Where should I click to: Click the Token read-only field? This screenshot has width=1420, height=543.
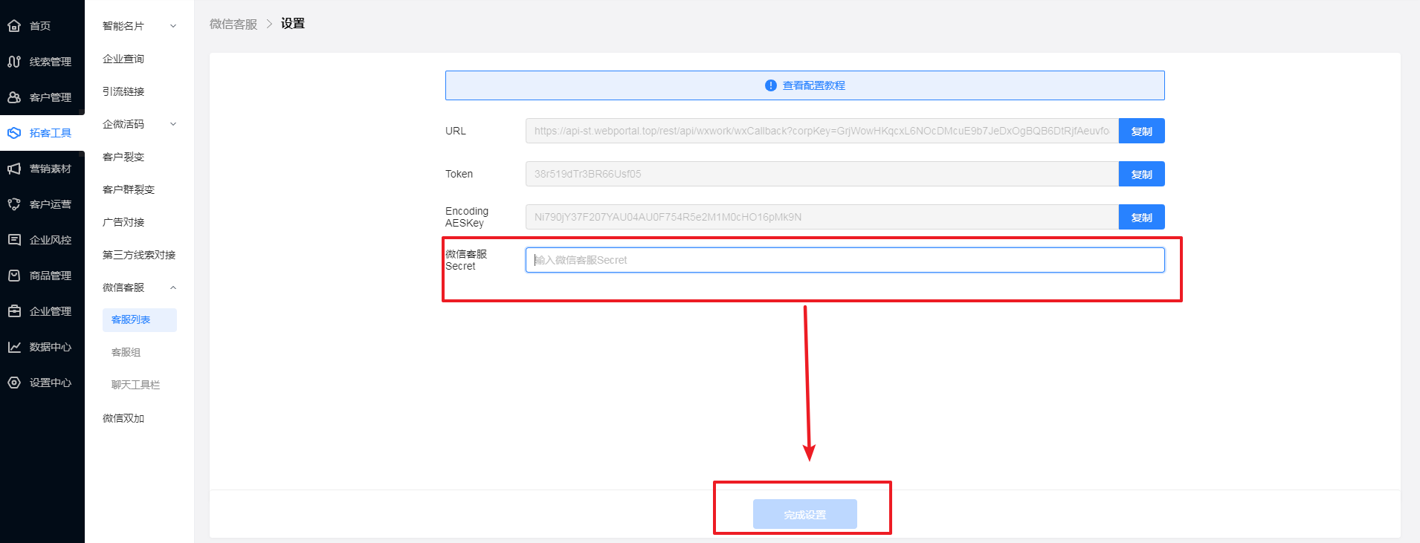[x=822, y=174]
